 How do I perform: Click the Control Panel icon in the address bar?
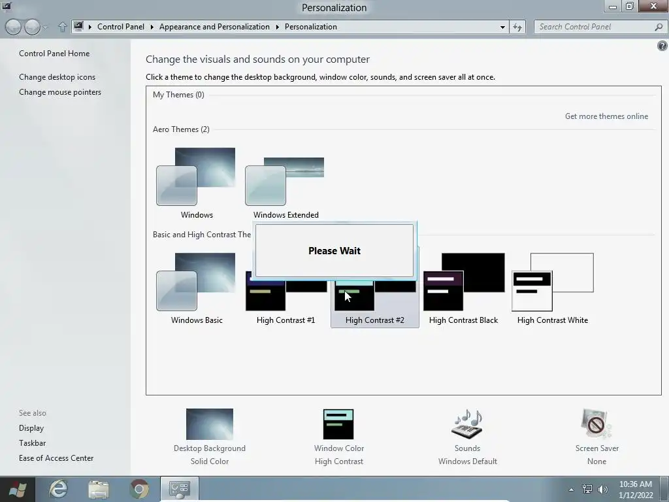(x=78, y=26)
